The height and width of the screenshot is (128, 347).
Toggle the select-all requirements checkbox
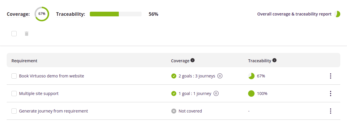[14, 34]
